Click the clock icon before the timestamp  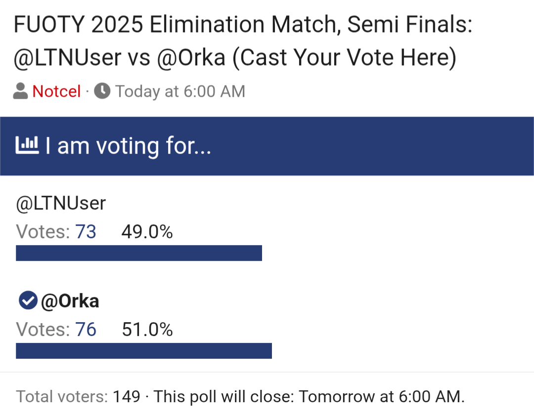[x=102, y=91]
